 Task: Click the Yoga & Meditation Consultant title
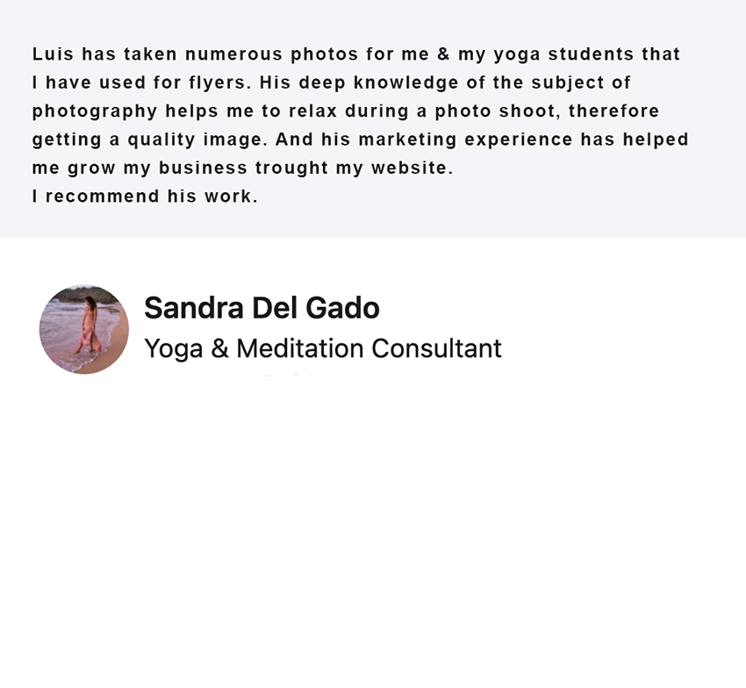[322, 348]
